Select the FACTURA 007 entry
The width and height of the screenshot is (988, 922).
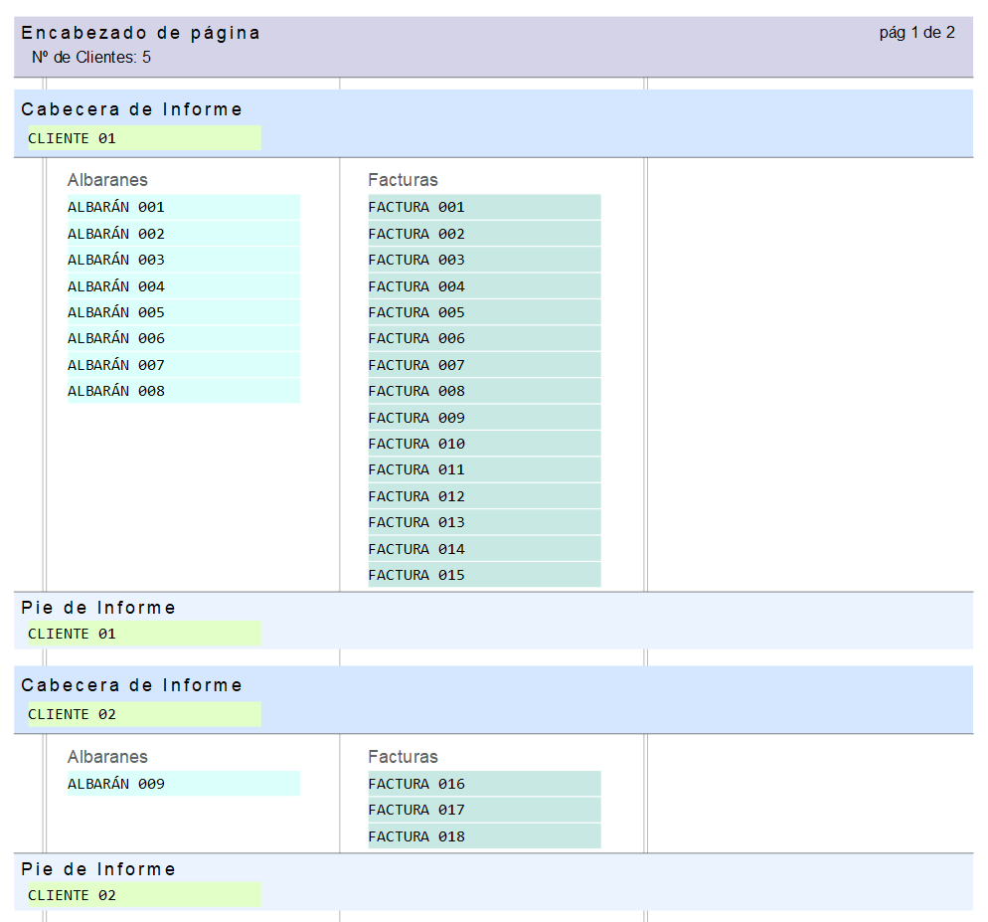pyautogui.click(x=484, y=365)
